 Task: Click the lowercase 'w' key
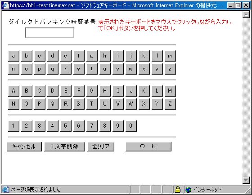[131, 69]
